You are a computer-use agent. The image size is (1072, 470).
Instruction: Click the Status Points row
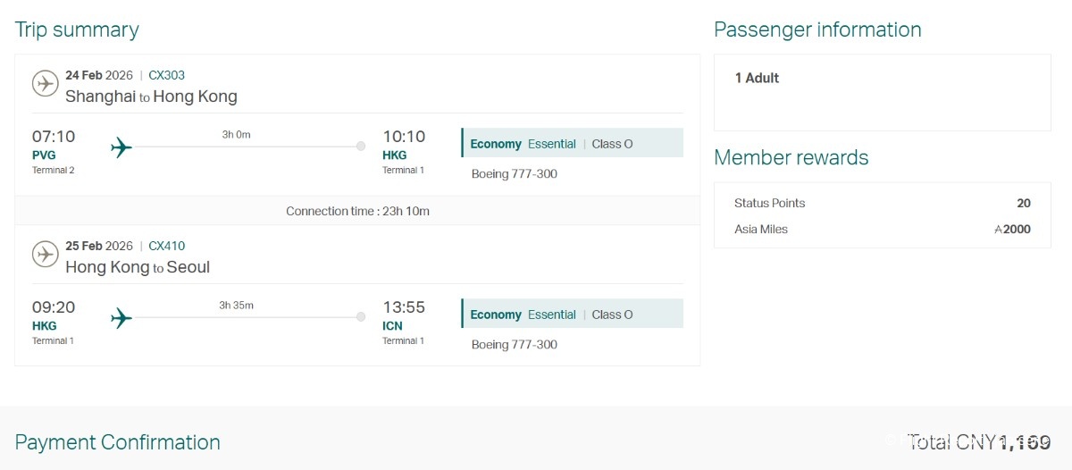pyautogui.click(x=883, y=203)
